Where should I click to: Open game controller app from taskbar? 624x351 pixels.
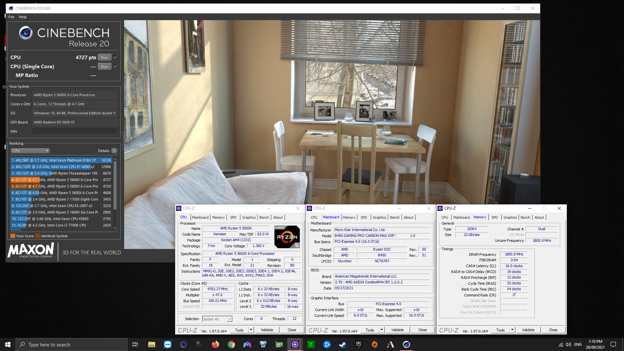247,344
